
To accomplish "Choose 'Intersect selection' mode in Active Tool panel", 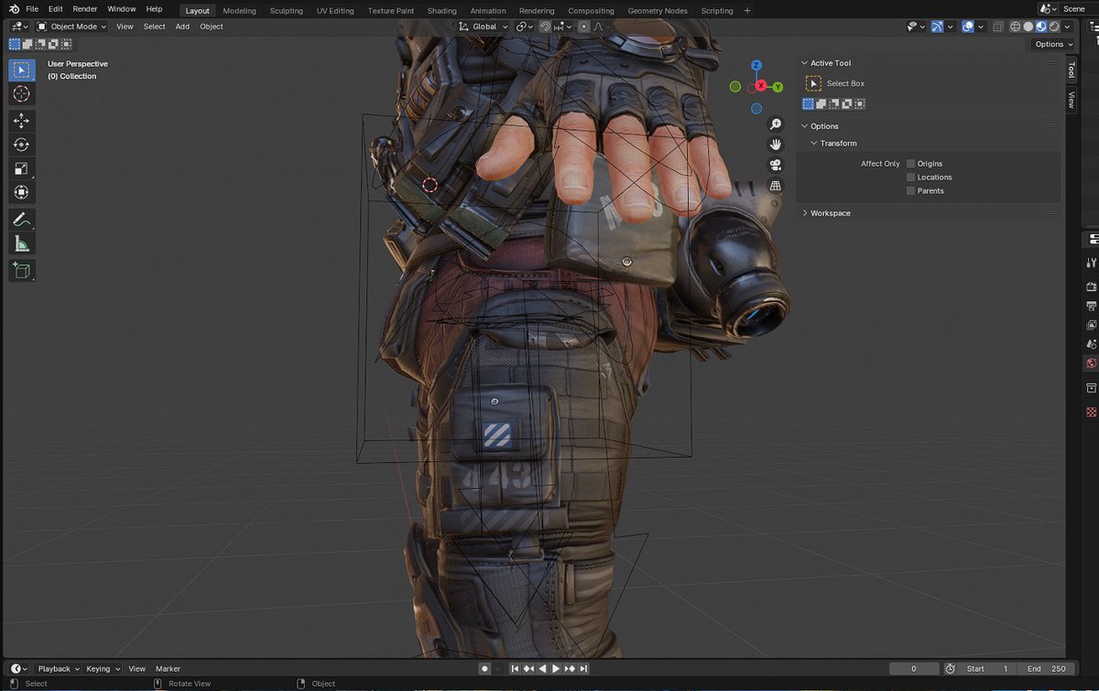I will (x=860, y=103).
